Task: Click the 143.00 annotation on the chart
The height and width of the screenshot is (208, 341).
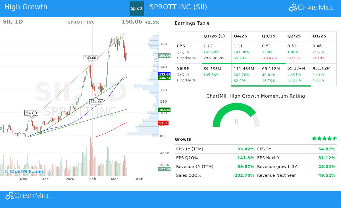Action: (x=90, y=58)
